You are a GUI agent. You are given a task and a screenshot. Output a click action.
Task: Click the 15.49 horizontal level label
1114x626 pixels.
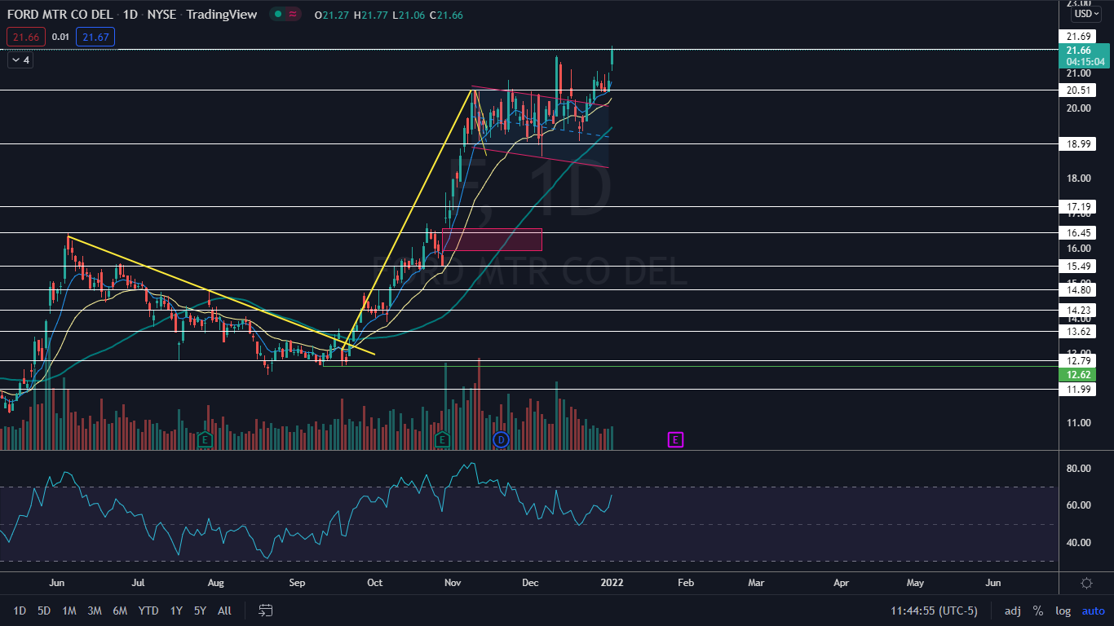coord(1080,267)
